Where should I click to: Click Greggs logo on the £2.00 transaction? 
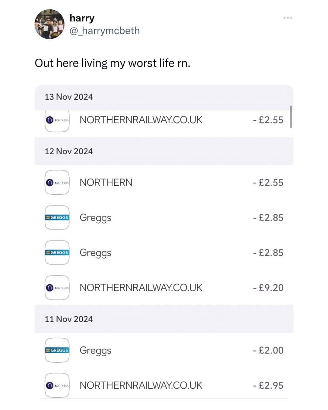(57, 350)
